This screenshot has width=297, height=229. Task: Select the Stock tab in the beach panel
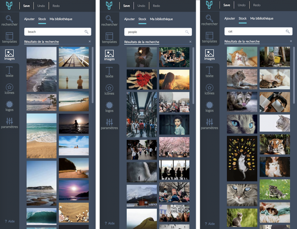tap(42, 19)
